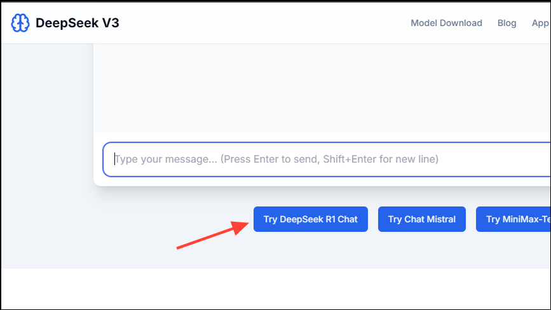Image resolution: width=551 pixels, height=310 pixels.
Task: Click the white footer area below buttons
Action: coord(276,288)
